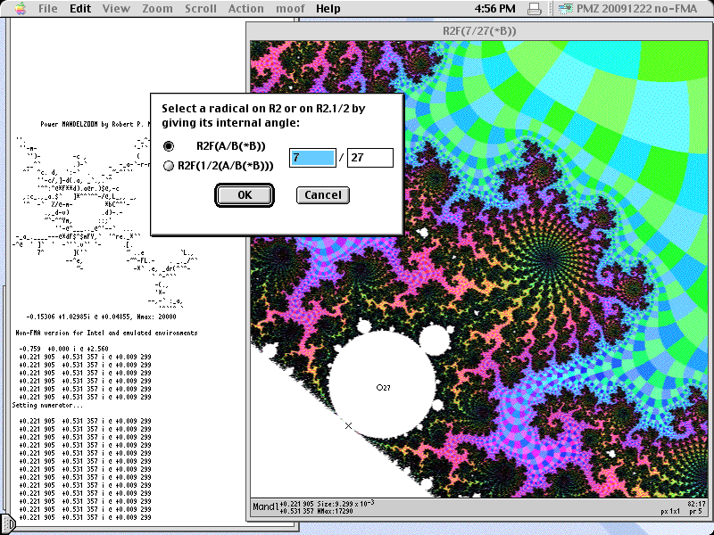Select the R2F(1/2(A/B(*B))) radio button
This screenshot has height=535, width=714.
169,166
